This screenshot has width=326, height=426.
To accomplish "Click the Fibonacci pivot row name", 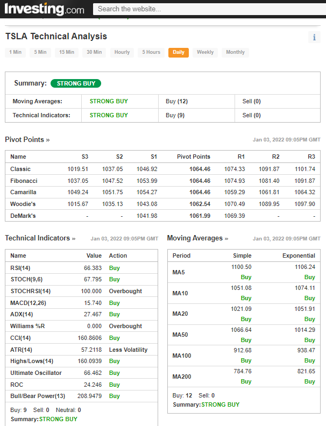I will tap(24, 181).
